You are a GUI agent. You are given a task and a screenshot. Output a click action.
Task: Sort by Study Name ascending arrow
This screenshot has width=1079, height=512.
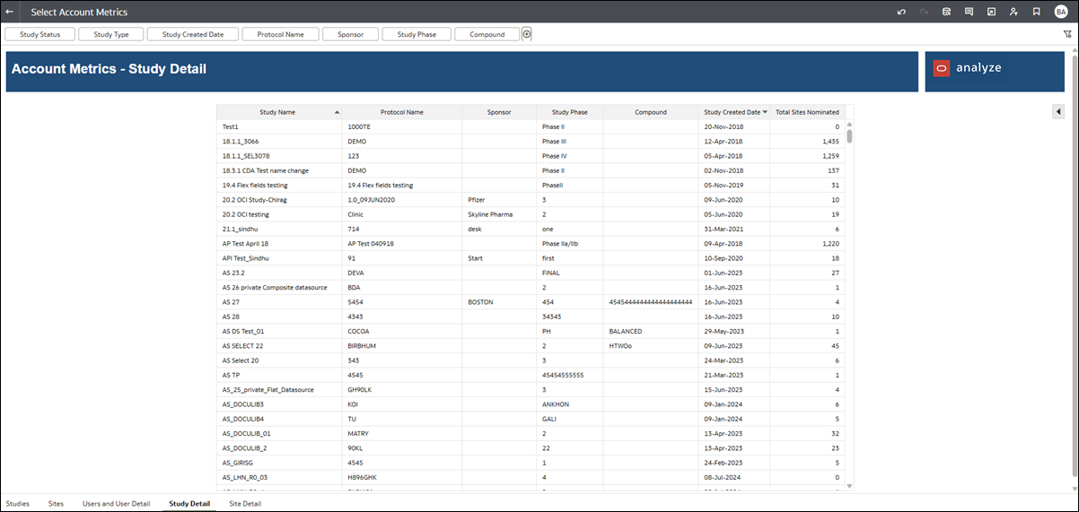337,112
